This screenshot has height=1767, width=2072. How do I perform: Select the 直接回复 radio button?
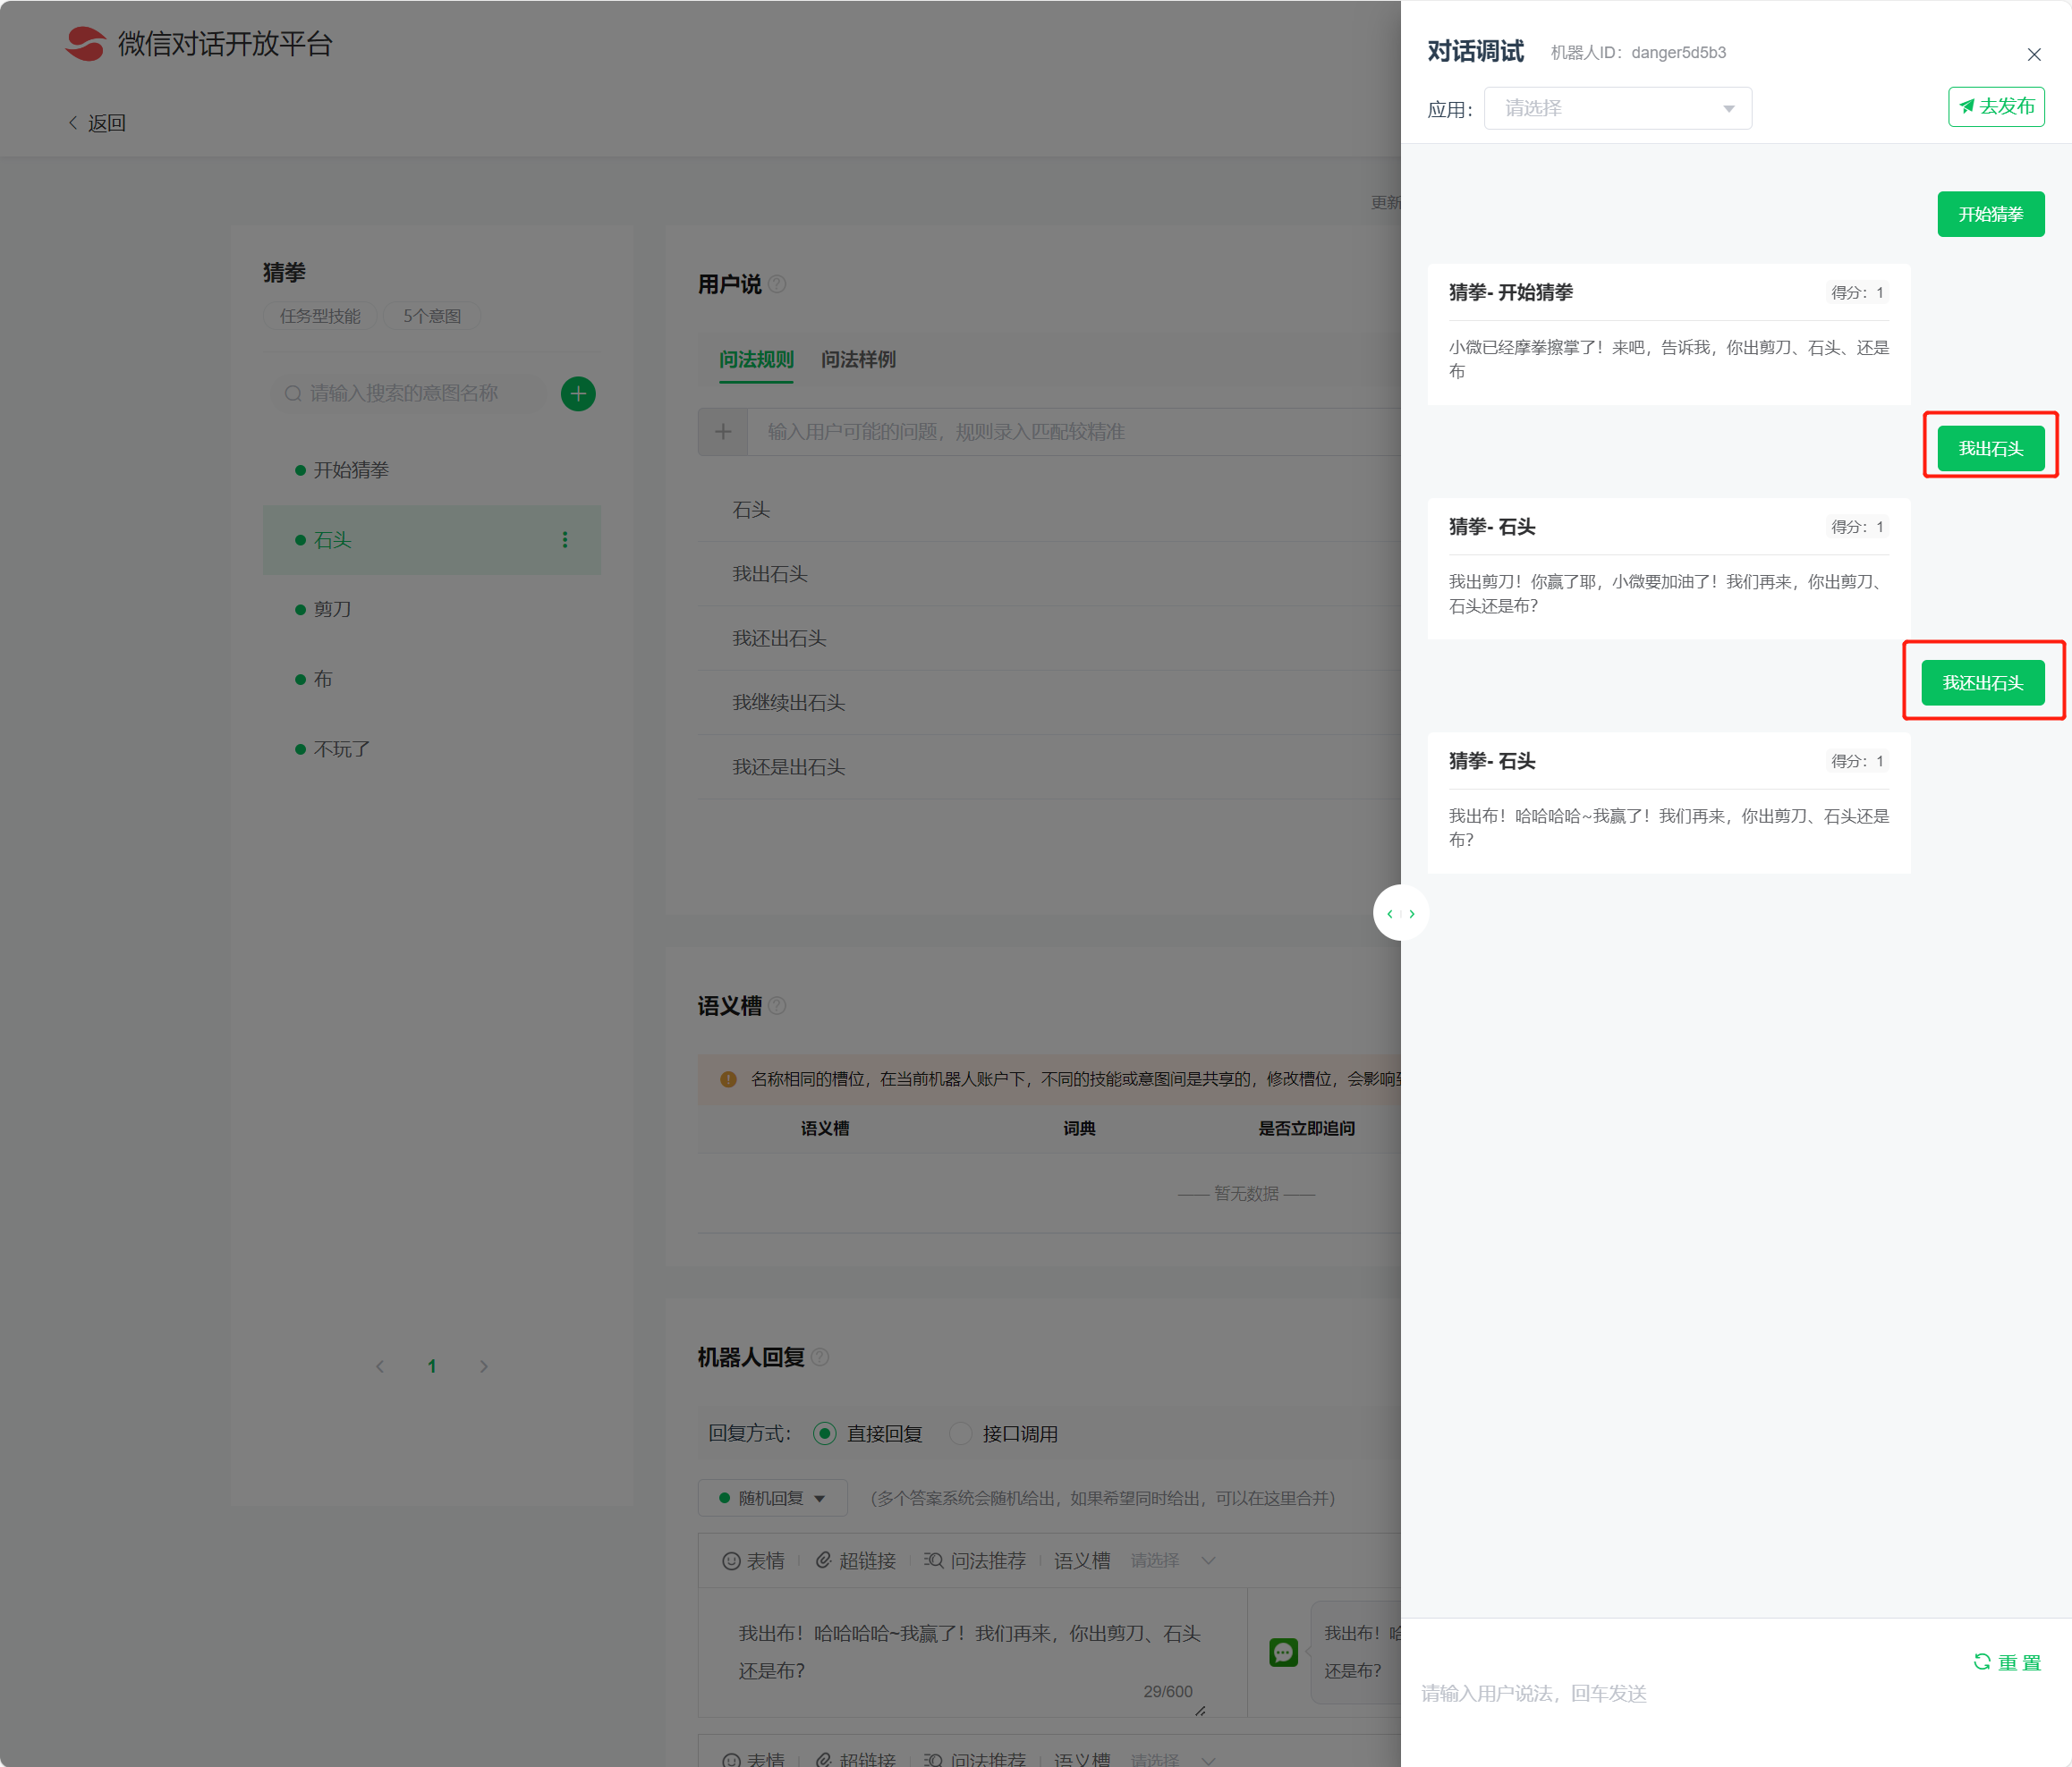coord(825,1434)
